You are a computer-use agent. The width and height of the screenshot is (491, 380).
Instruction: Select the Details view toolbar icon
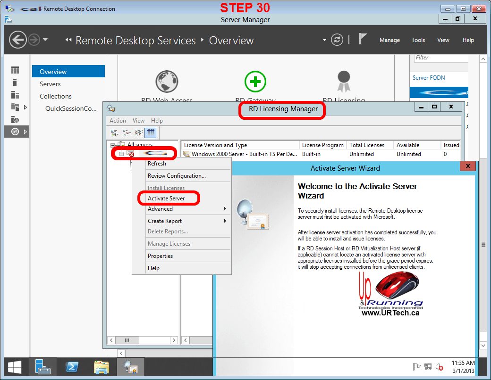tap(150, 133)
